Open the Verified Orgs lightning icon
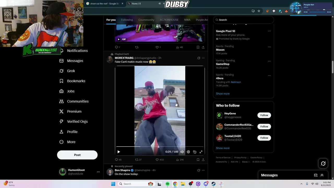Viewport: 334px width, 188px height. (x=61, y=121)
